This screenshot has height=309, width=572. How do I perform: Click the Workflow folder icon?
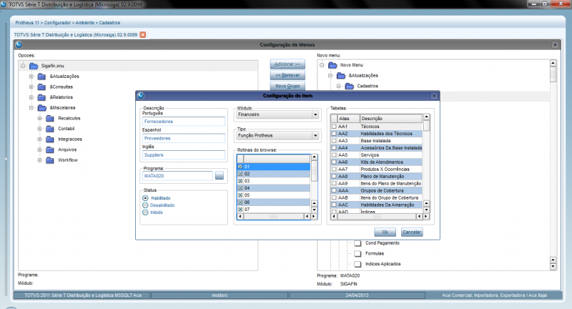click(50, 160)
